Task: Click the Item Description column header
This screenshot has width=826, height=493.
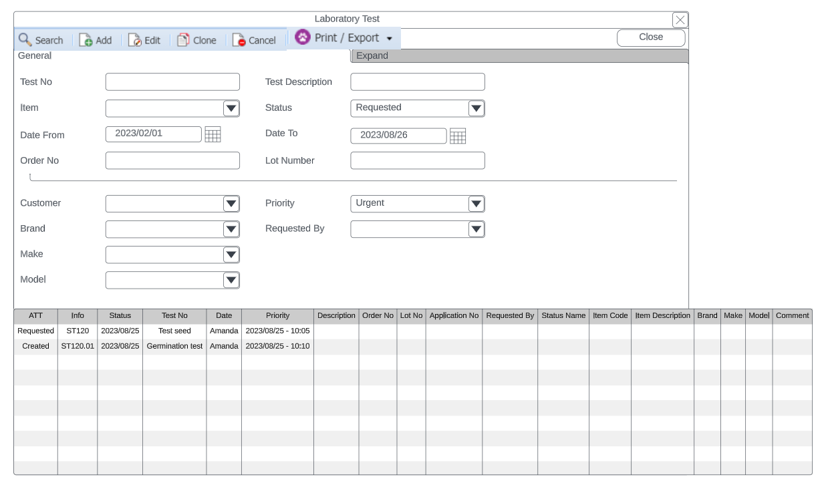Action: pos(662,316)
